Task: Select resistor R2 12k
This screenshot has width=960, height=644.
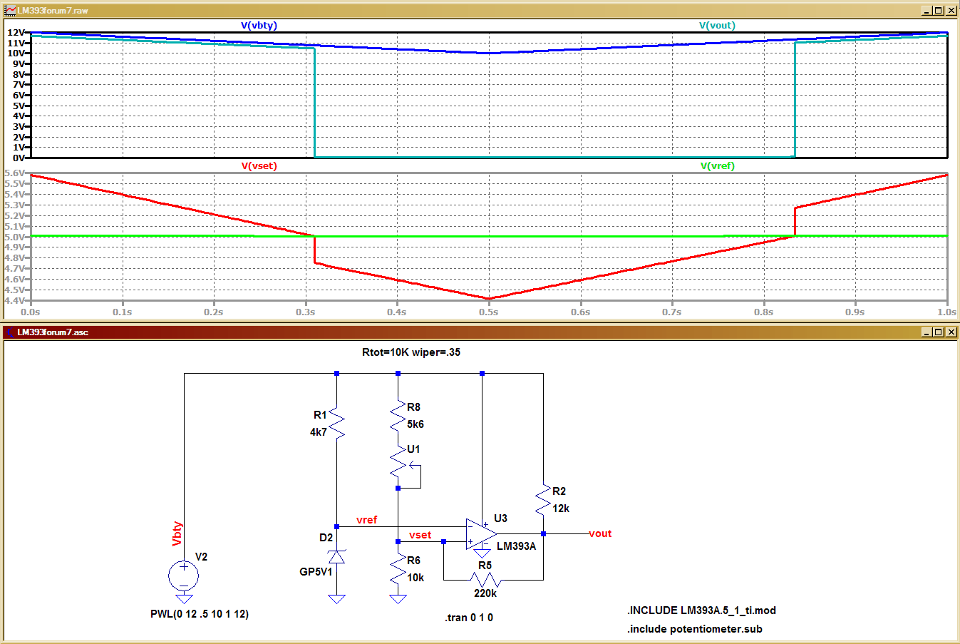Action: (543, 500)
